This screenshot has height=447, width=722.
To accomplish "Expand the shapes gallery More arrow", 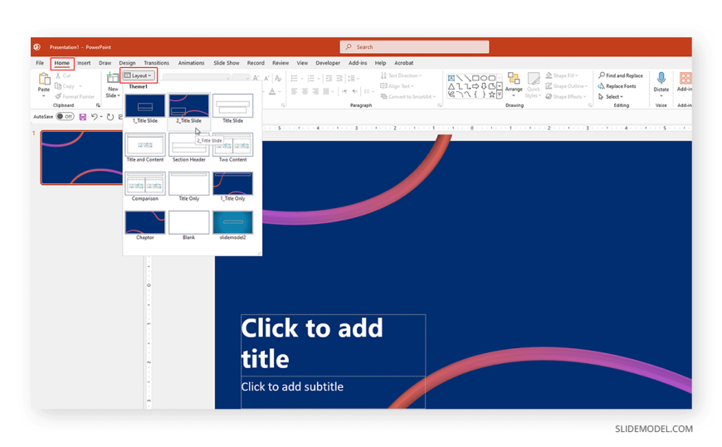I will (500, 95).
